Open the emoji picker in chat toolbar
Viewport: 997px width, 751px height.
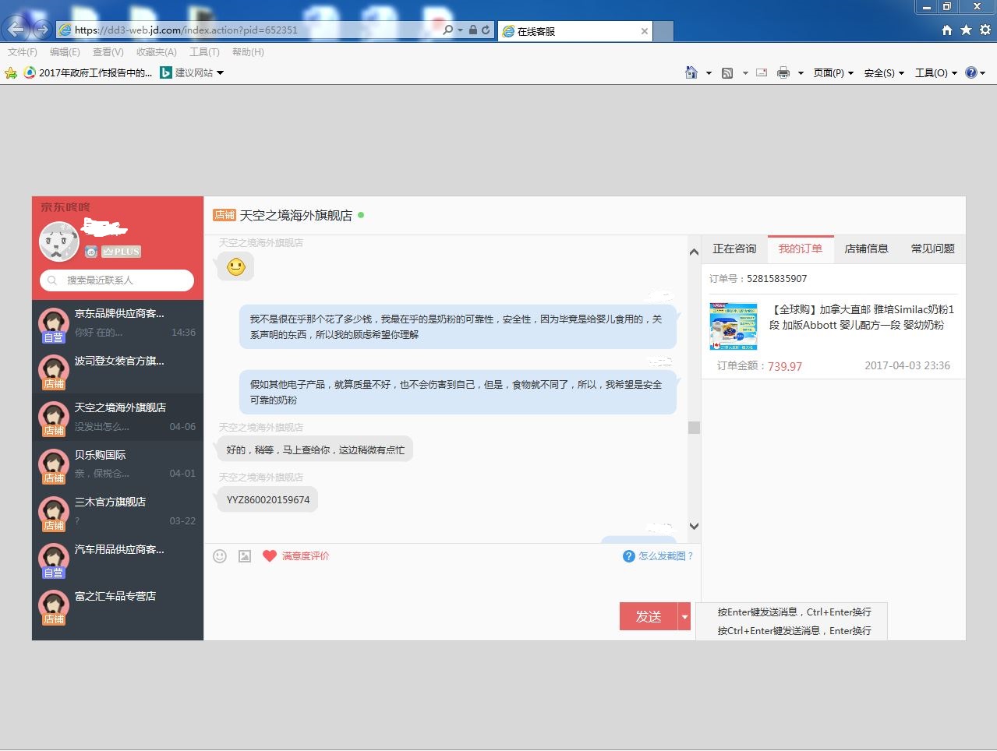[220, 555]
